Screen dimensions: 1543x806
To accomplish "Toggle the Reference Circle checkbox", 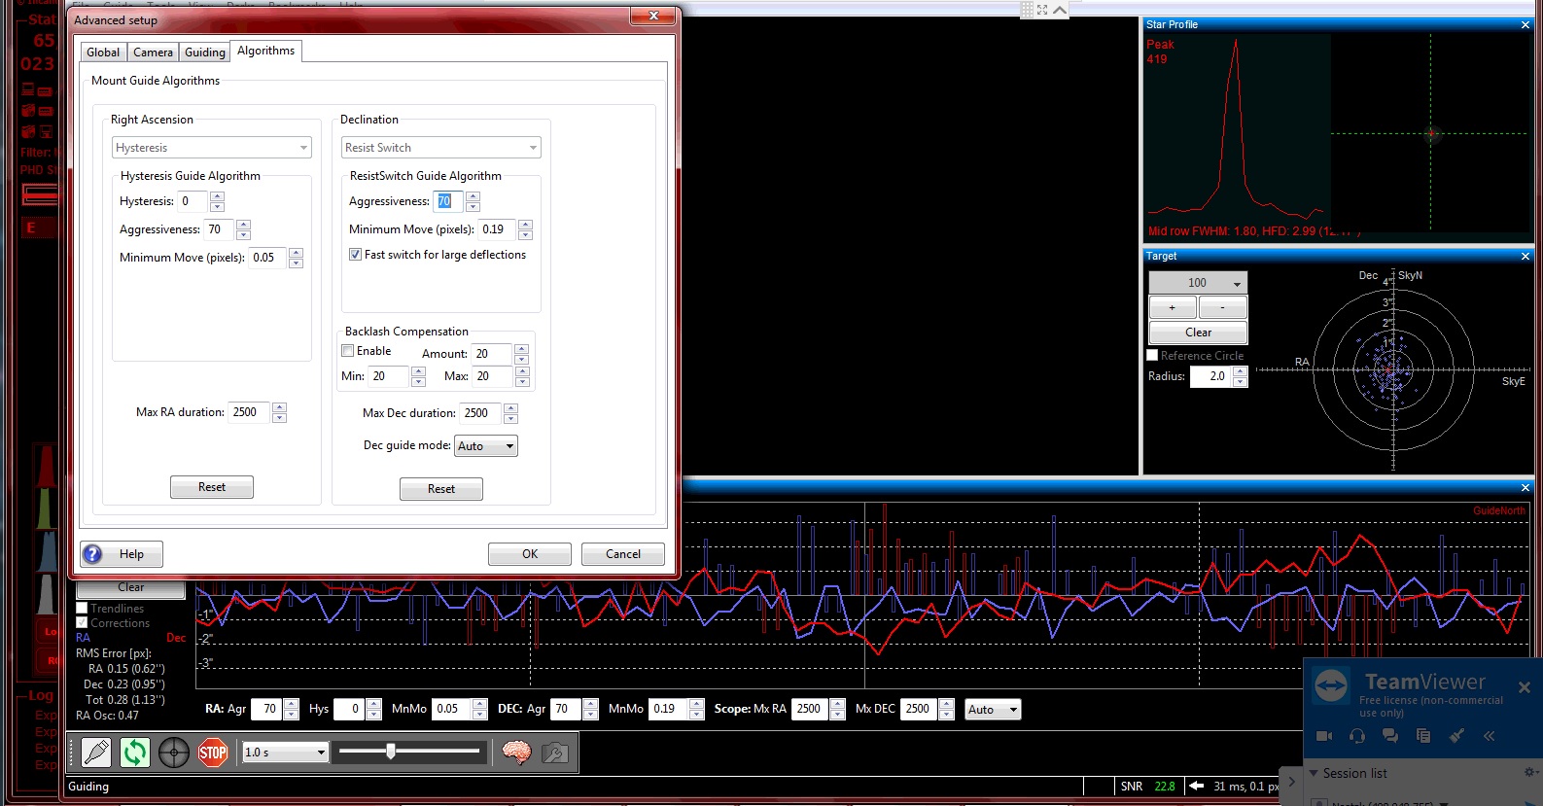I will coord(1152,355).
